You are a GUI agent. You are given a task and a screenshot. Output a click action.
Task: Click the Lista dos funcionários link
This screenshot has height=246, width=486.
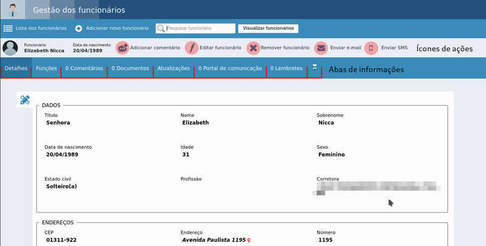(41, 28)
